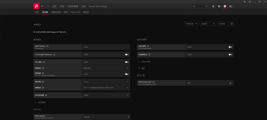The image size is (267, 120).
Task: Click 排列显示器 button
Action: point(191,24)
